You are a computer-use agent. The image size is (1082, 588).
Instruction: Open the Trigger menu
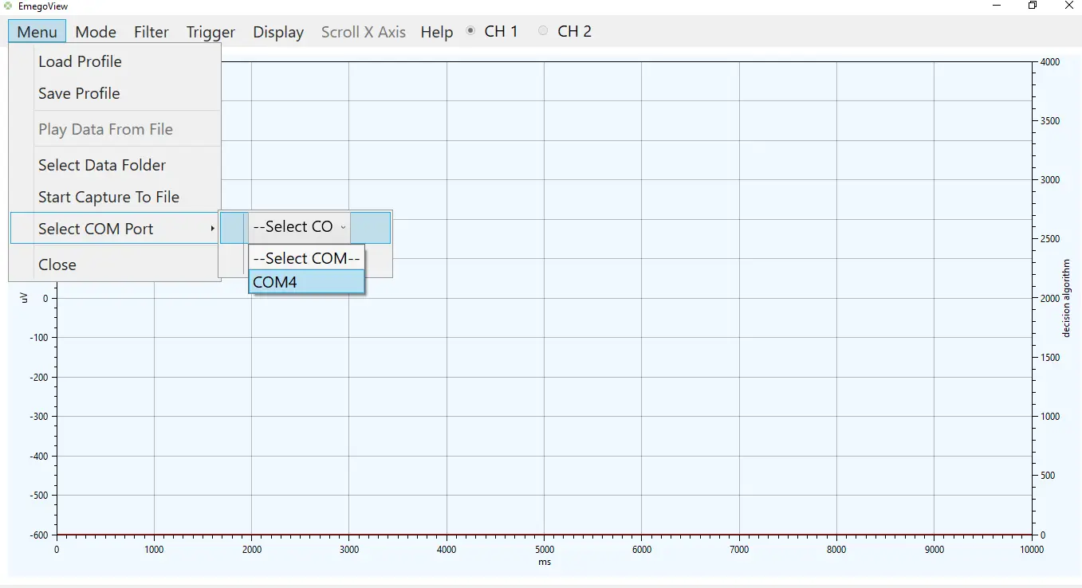[x=210, y=32]
